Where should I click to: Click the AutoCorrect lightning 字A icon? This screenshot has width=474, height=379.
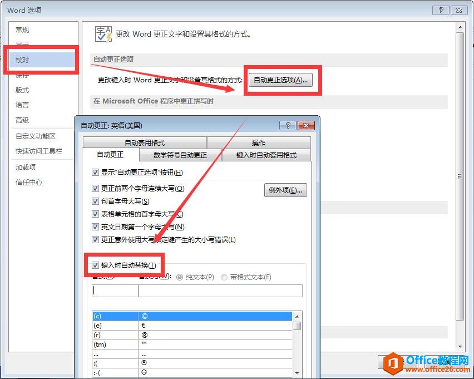coord(103,33)
